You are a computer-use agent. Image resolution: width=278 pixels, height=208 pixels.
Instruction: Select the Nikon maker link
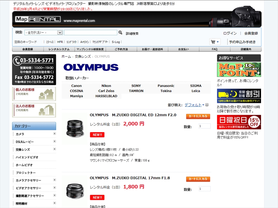click(106, 86)
